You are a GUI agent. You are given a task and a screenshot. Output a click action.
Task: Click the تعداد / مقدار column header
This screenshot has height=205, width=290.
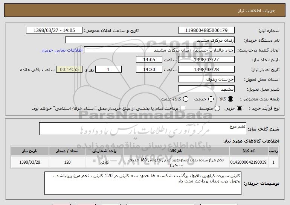click(67, 151)
